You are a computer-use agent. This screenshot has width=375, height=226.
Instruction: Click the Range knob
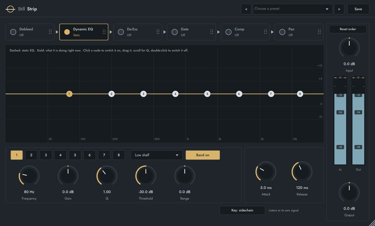click(x=185, y=176)
